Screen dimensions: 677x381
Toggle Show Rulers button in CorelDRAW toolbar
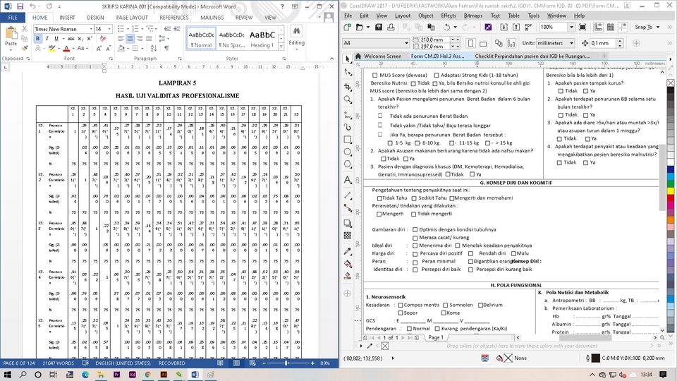click(x=598, y=28)
